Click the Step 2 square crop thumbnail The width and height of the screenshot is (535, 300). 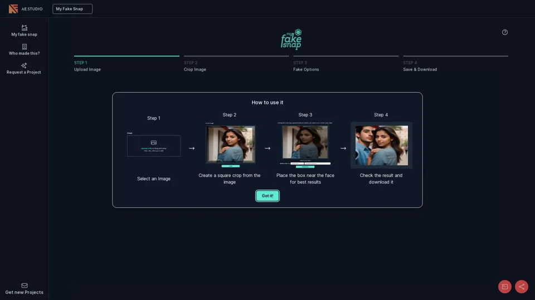click(x=230, y=144)
